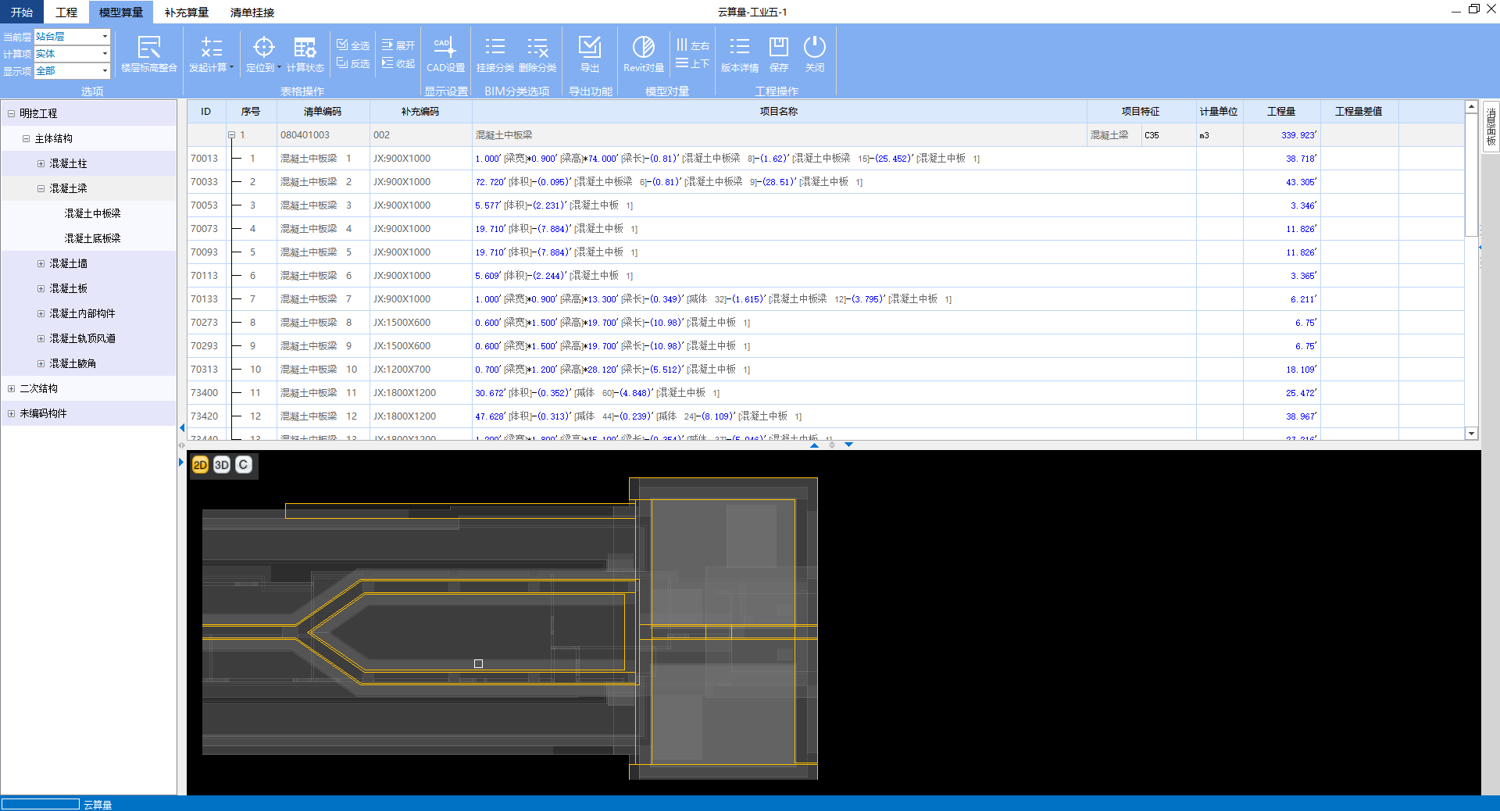Open 计算状态 table icon
This screenshot has width=1500, height=811.
tap(305, 48)
